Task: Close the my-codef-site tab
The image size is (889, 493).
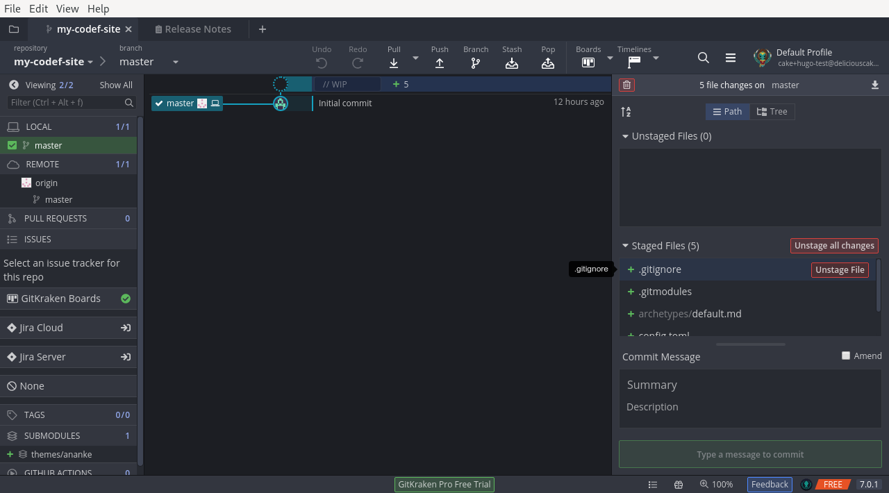Action: click(128, 29)
